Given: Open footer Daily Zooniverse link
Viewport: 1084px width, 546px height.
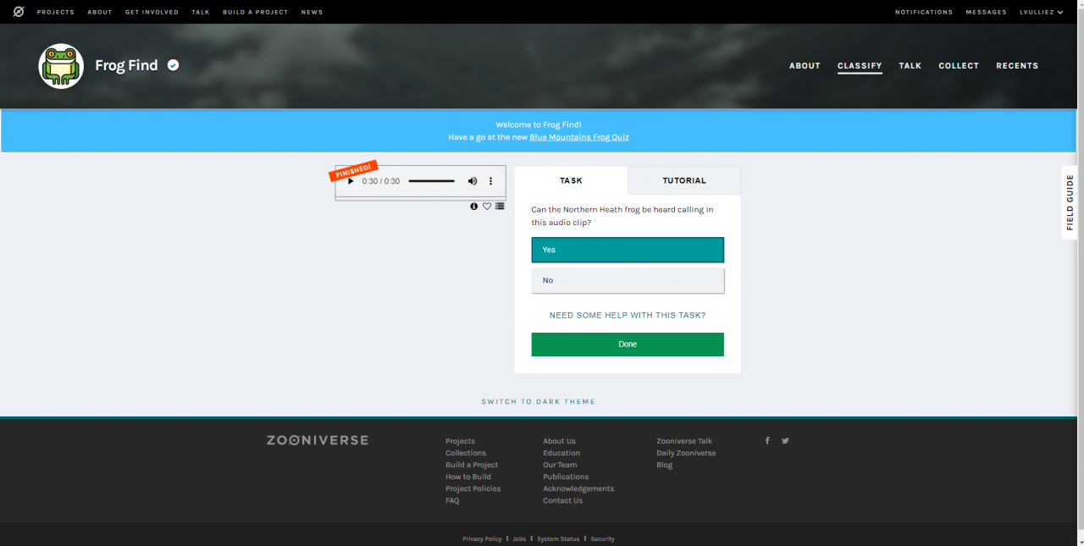Looking at the screenshot, I should 686,453.
